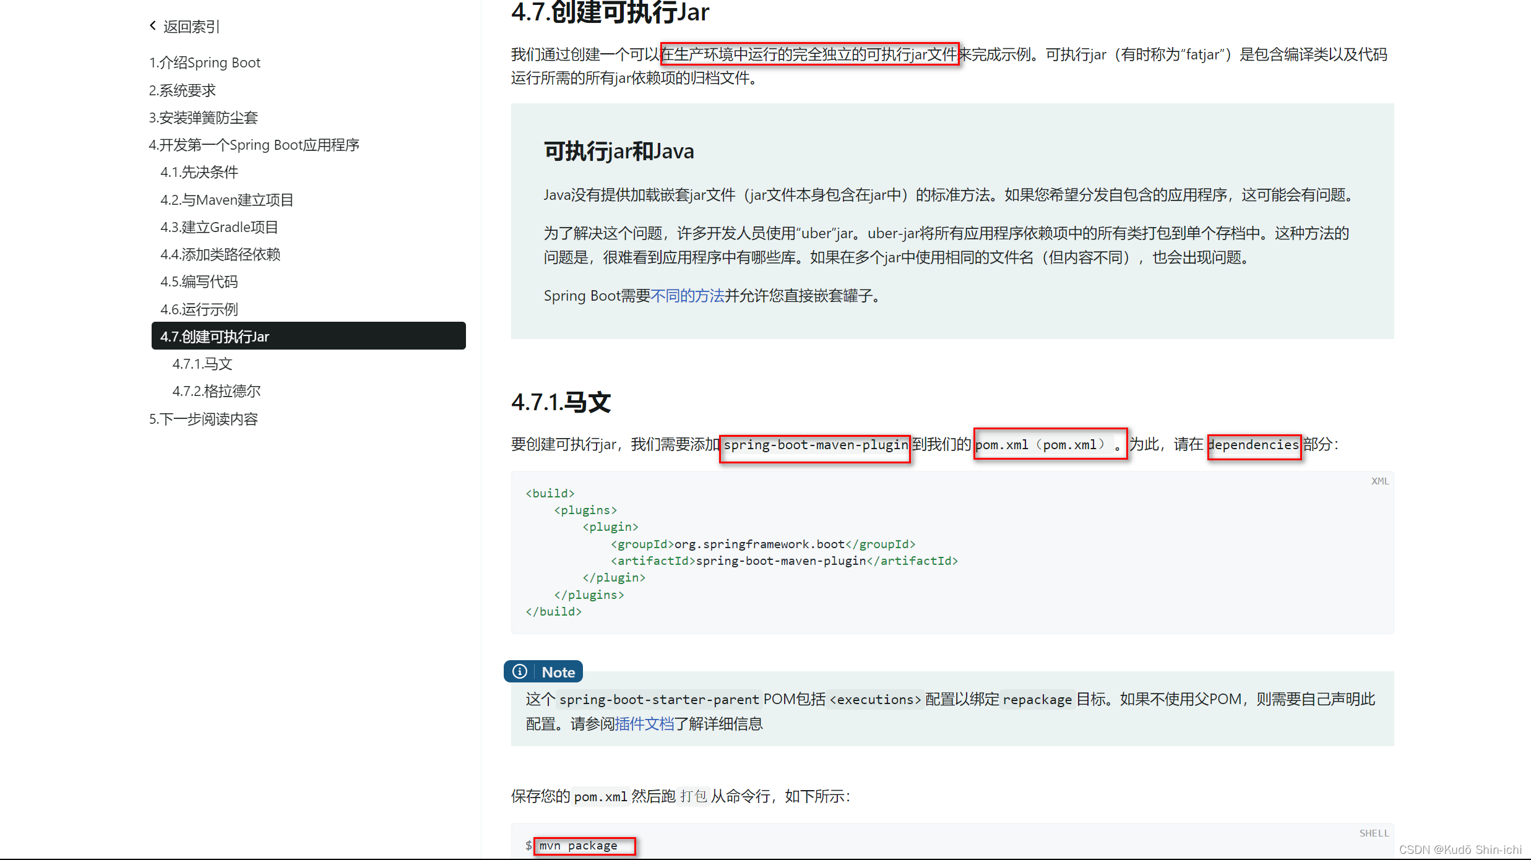Viewport: 1531px width, 860px height.
Task: Click the Note info icon
Action: point(520,672)
